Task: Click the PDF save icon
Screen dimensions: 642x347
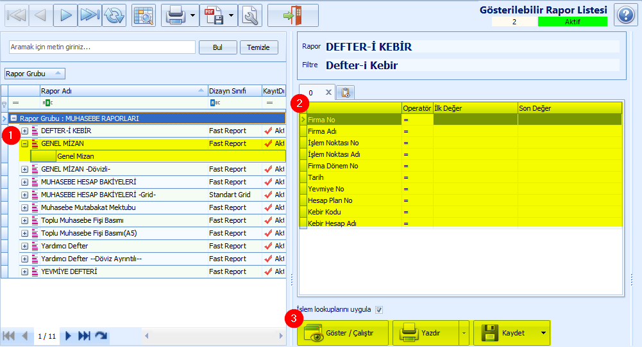Action: click(x=214, y=15)
